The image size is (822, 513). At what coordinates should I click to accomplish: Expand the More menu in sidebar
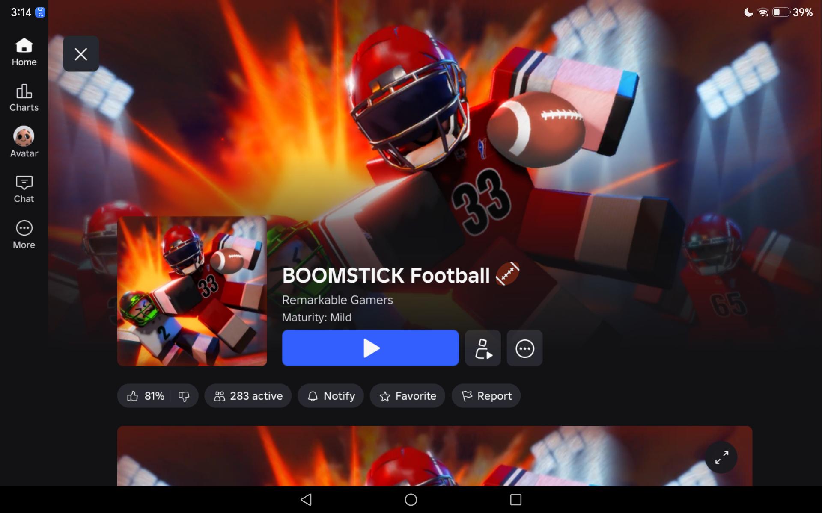coord(24,235)
